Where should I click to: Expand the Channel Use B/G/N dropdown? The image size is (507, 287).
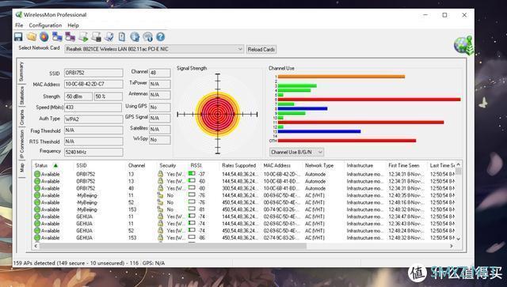pos(296,152)
